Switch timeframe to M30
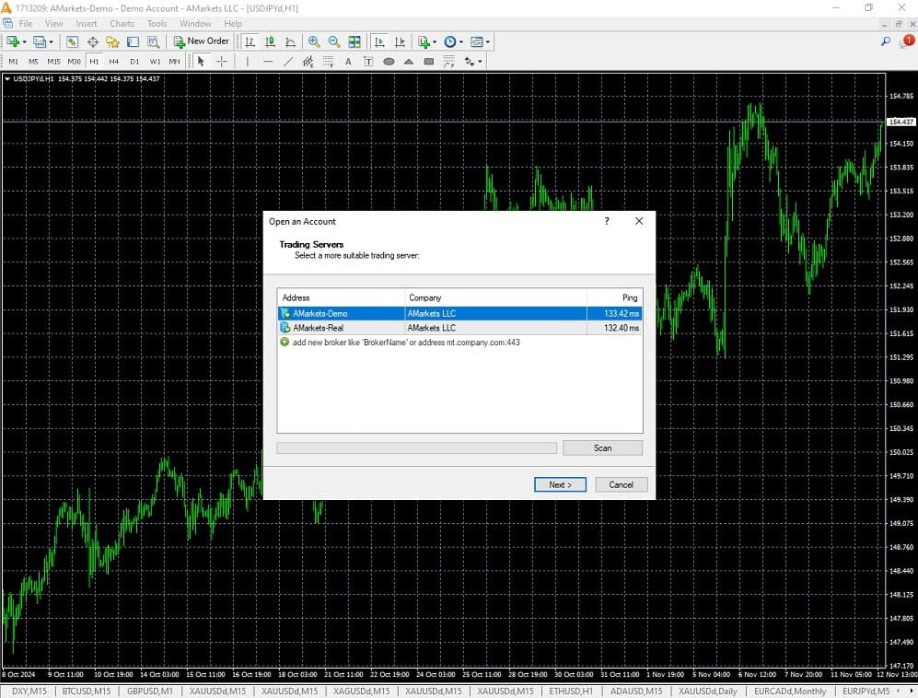Screen dimensions: 918x698 pyautogui.click(x=74, y=62)
